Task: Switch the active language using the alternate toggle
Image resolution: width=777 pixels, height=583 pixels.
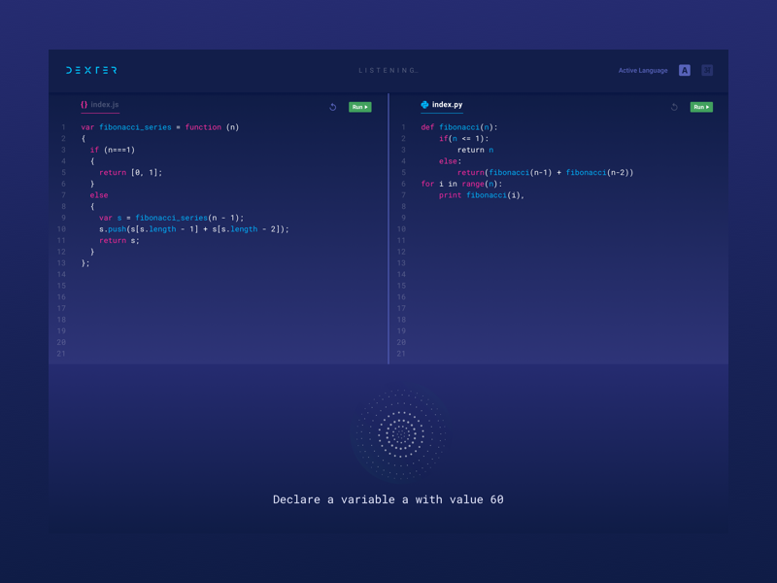Action: pos(706,70)
